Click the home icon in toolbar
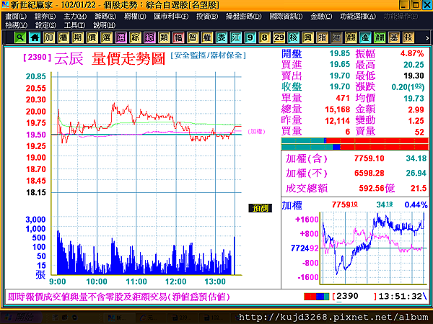Viewport: 433px width, 324px height. [35, 37]
